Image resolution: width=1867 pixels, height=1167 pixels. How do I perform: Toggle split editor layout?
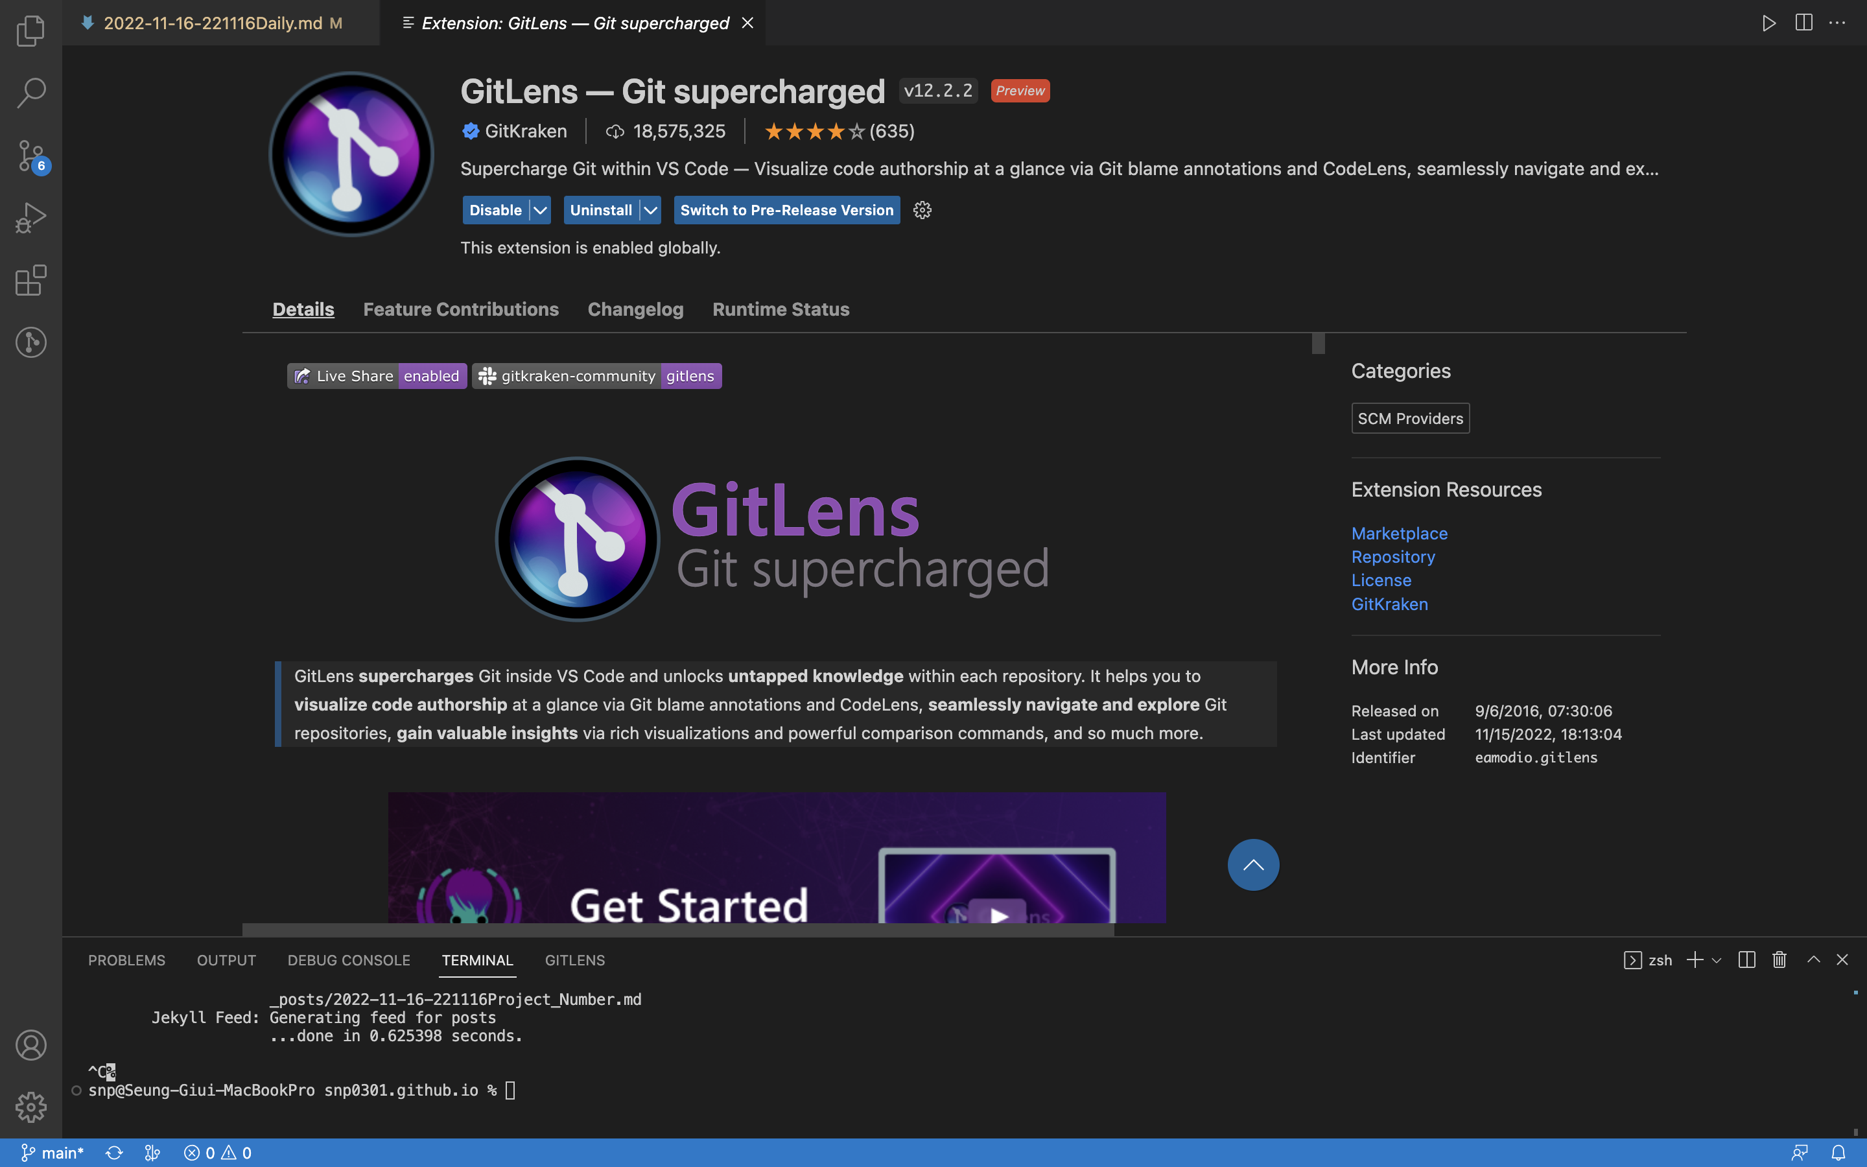pos(1803,23)
